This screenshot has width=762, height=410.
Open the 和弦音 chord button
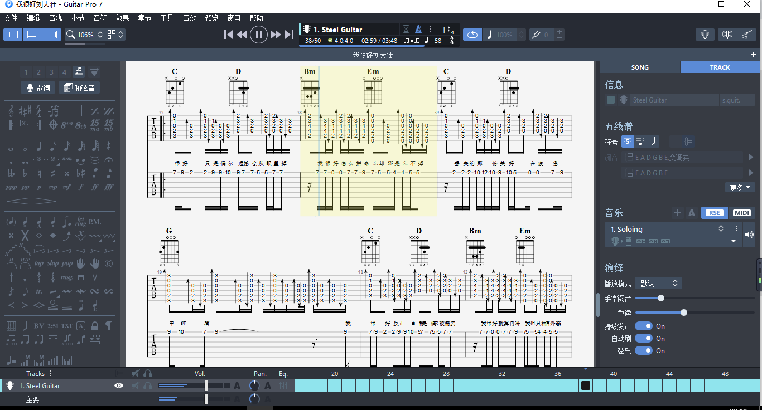[x=79, y=87]
